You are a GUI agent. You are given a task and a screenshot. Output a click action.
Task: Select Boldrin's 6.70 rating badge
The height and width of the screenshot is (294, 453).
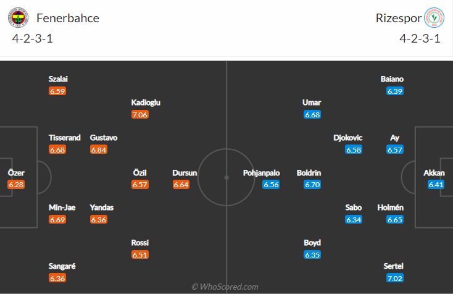coord(312,185)
